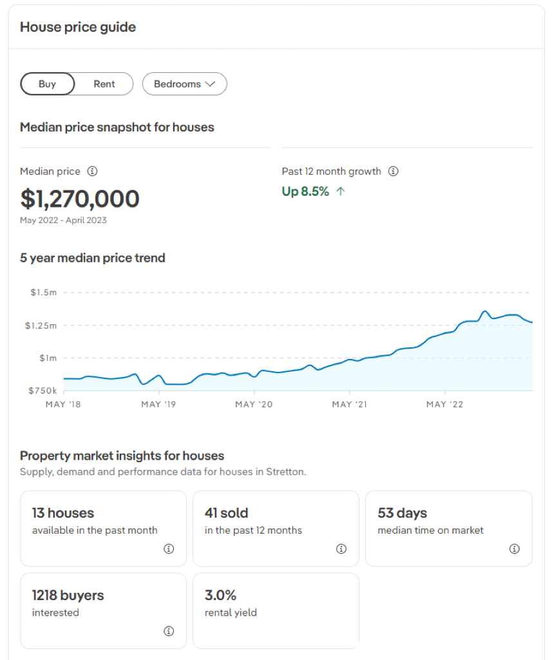
Task: Click the 41 sold card title
Action: [x=226, y=513]
